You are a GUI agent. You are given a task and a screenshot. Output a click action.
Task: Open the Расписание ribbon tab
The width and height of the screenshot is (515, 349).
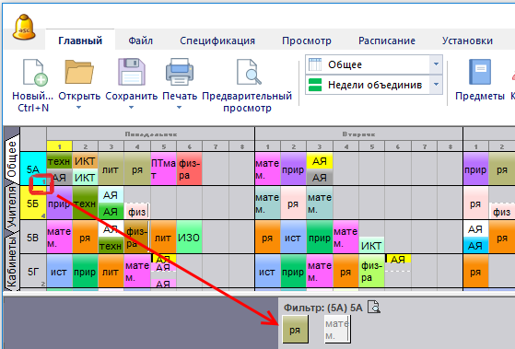[x=387, y=41]
